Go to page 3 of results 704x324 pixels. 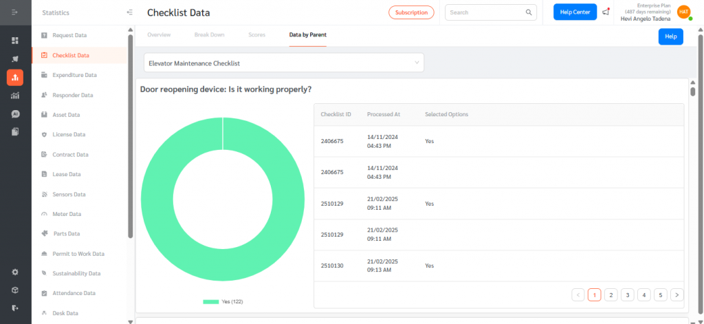(x=627, y=295)
